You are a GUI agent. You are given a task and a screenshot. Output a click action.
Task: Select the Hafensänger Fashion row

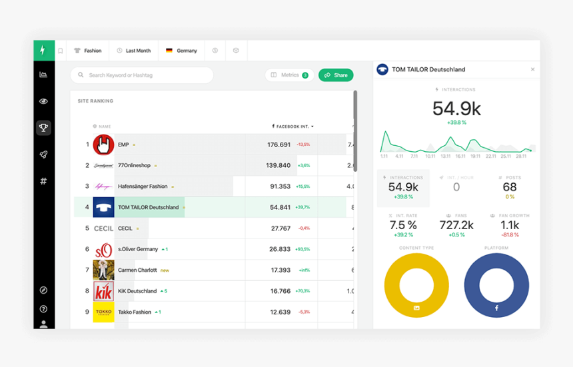point(214,186)
